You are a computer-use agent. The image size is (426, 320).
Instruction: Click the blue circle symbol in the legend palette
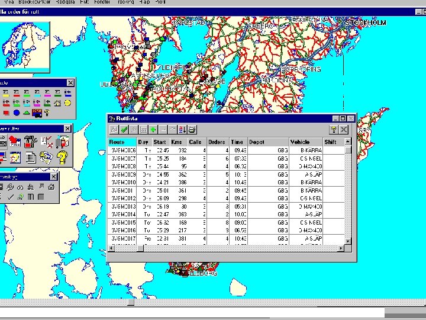17,112
